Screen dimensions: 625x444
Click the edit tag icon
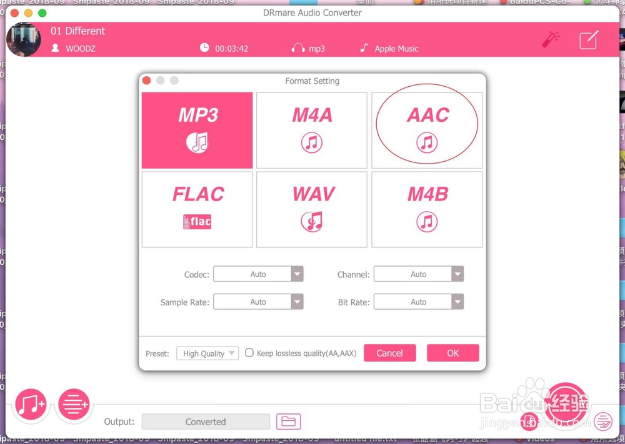tap(589, 40)
